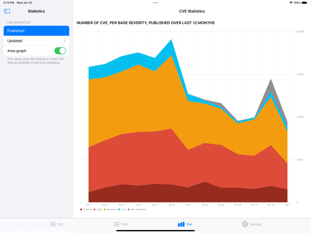Tap the three-dot multitasking icon at top
This screenshot has height=233, width=311.
pos(155,3)
